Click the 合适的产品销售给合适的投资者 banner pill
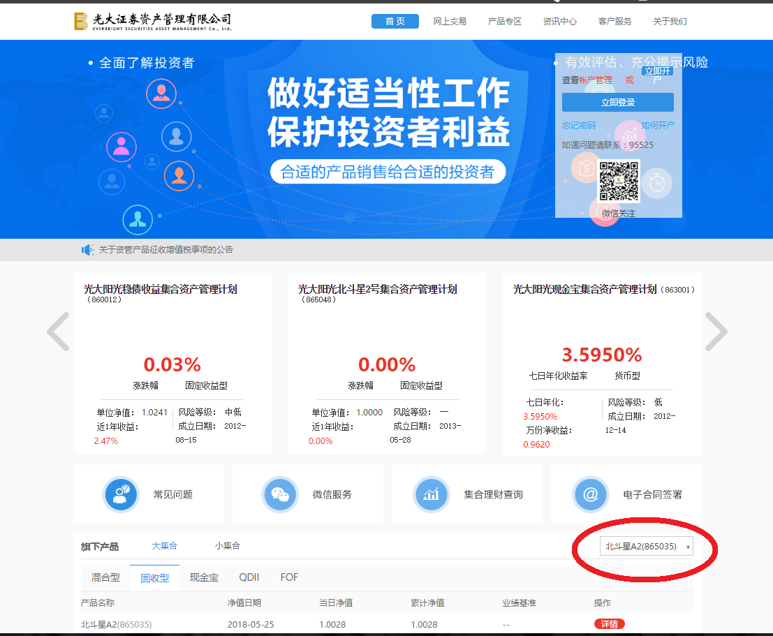773x636 pixels. point(388,172)
